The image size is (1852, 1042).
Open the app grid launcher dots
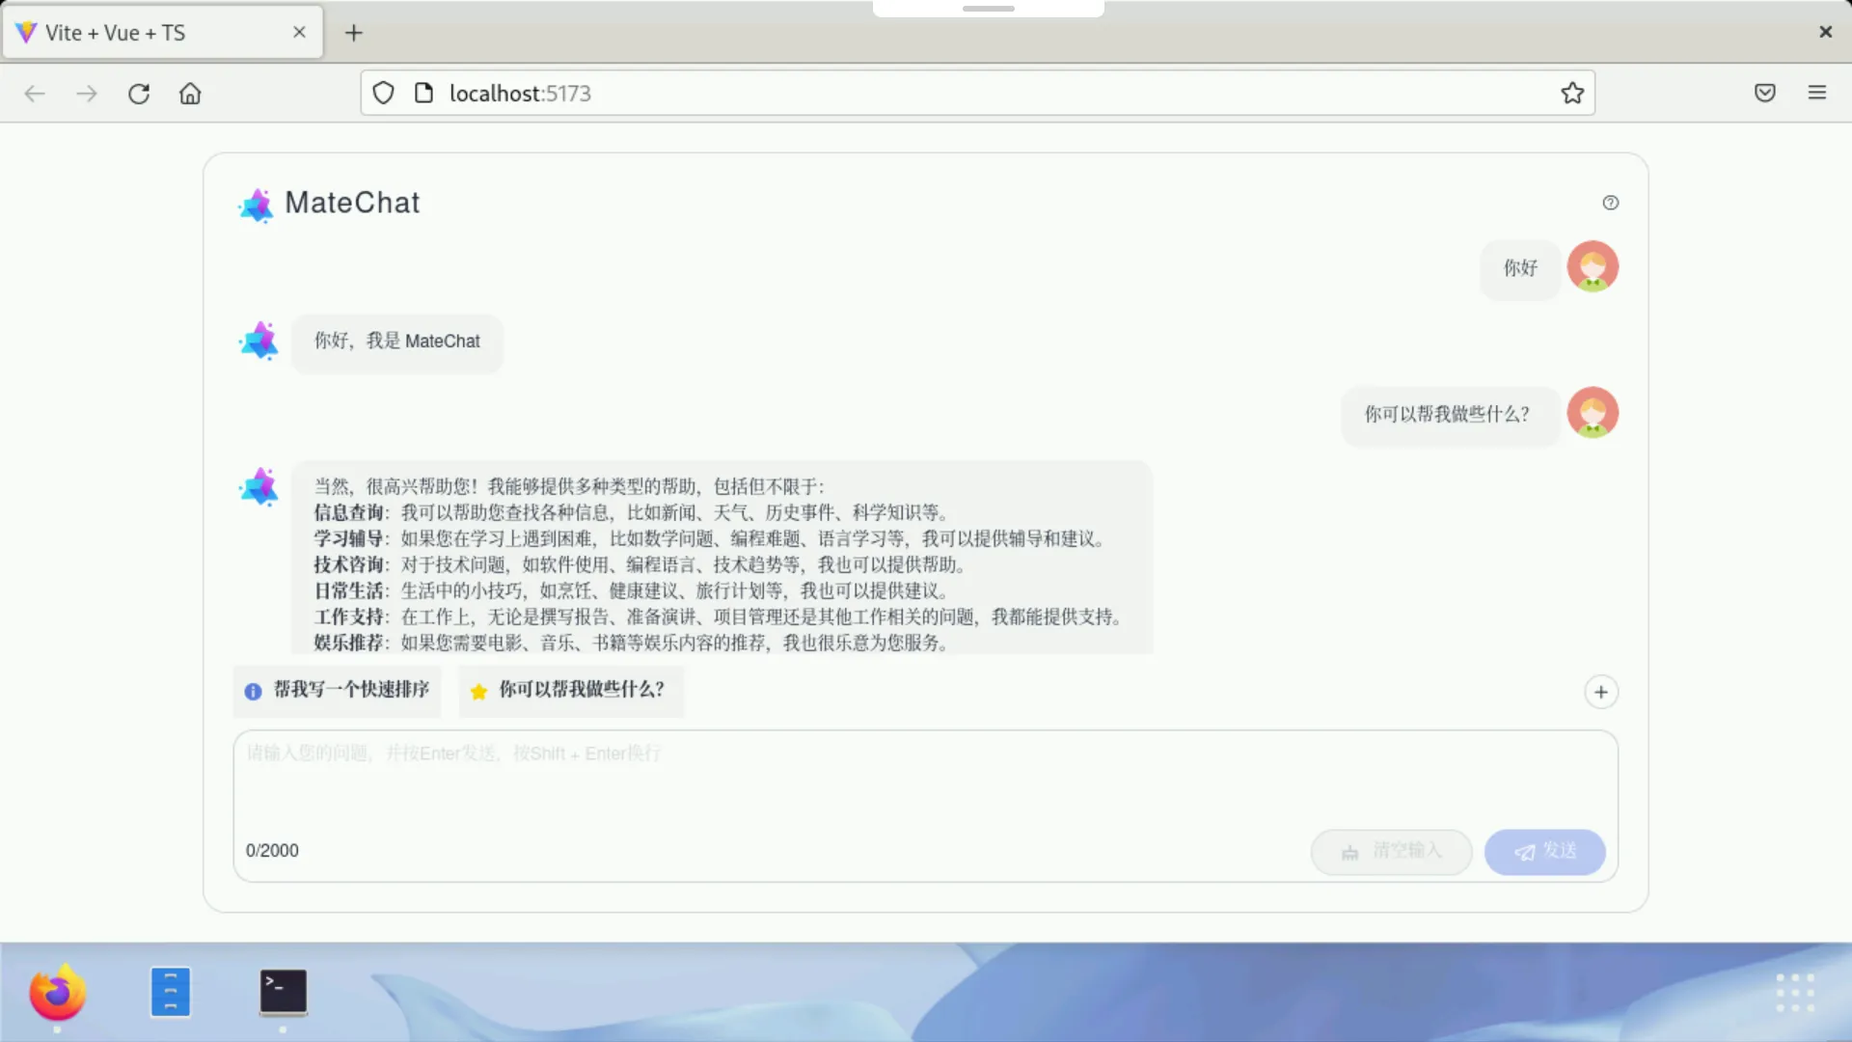click(x=1794, y=992)
